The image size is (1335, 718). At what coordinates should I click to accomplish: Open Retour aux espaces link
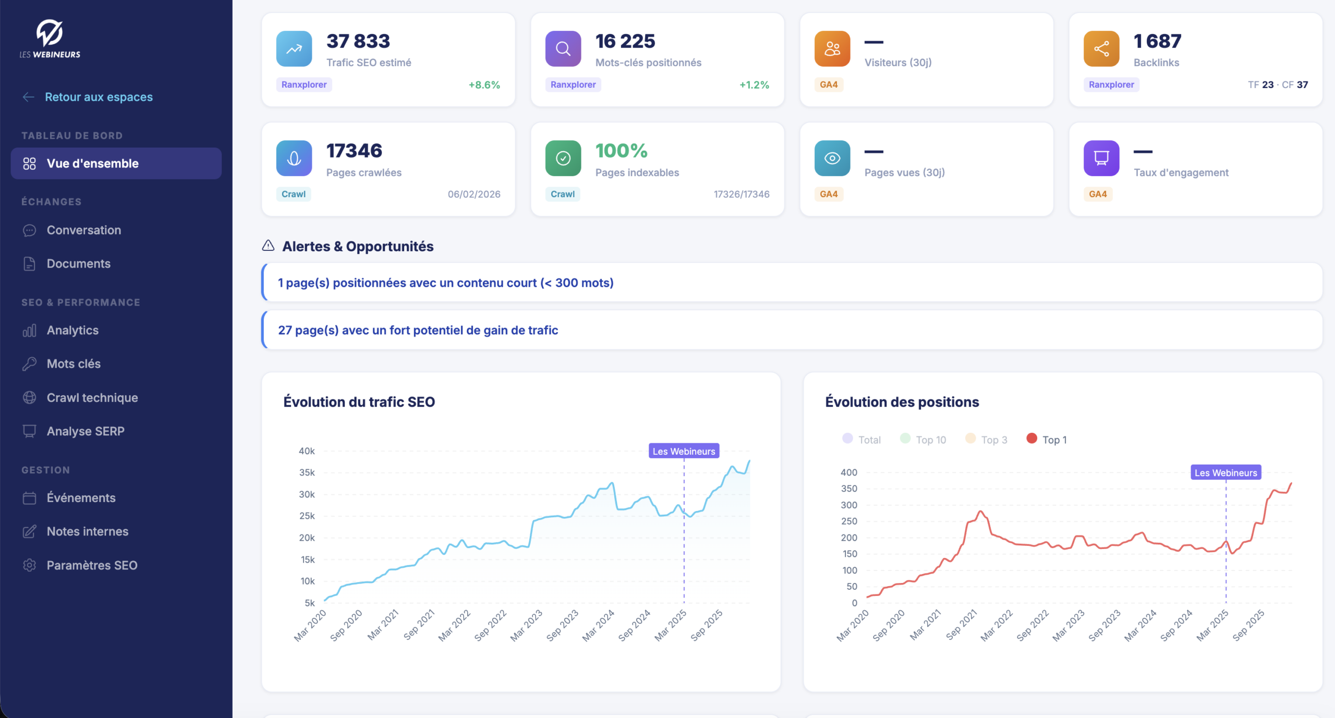pos(99,97)
